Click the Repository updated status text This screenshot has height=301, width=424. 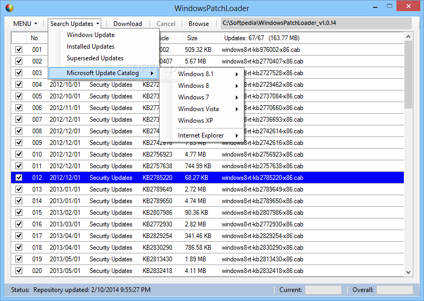click(x=92, y=290)
